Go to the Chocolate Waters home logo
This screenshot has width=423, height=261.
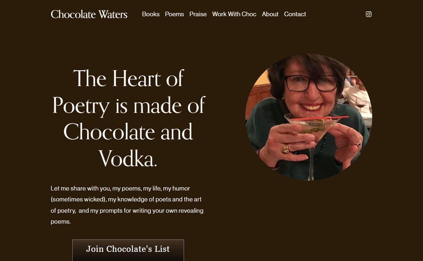coord(89,14)
